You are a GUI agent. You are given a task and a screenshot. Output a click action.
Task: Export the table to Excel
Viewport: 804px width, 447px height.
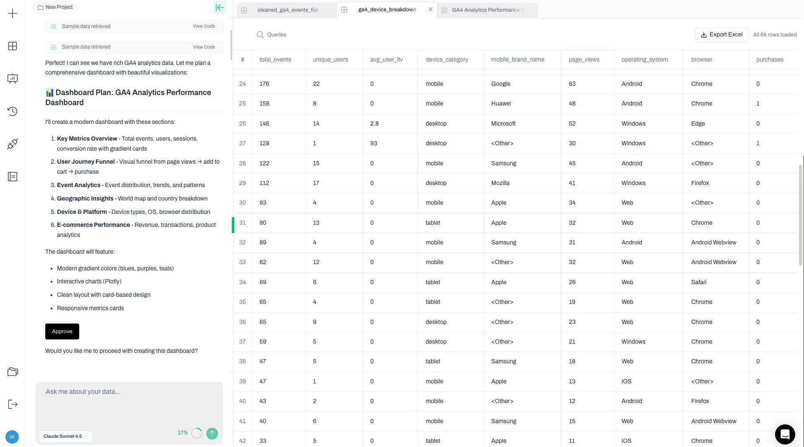(x=721, y=34)
